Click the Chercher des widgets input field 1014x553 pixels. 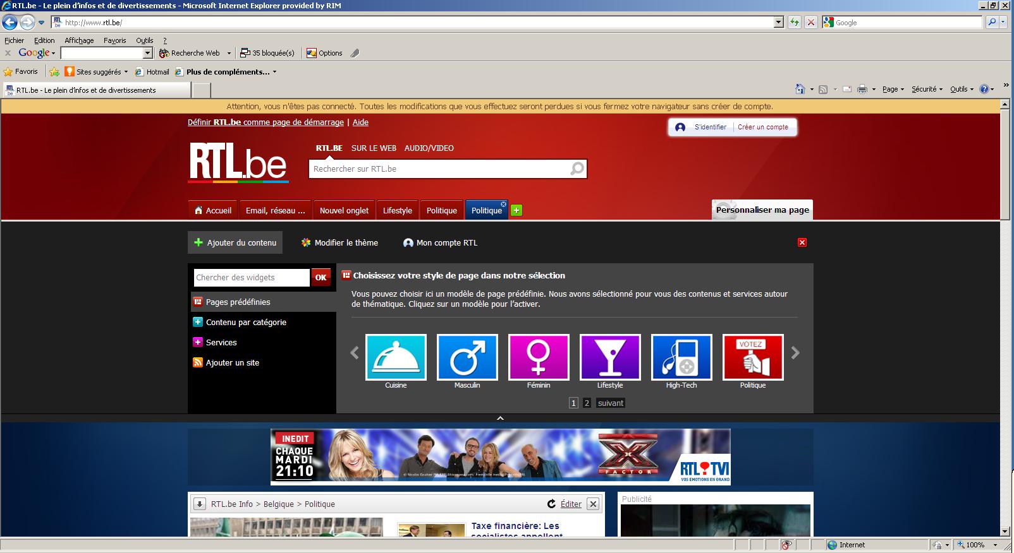(252, 277)
